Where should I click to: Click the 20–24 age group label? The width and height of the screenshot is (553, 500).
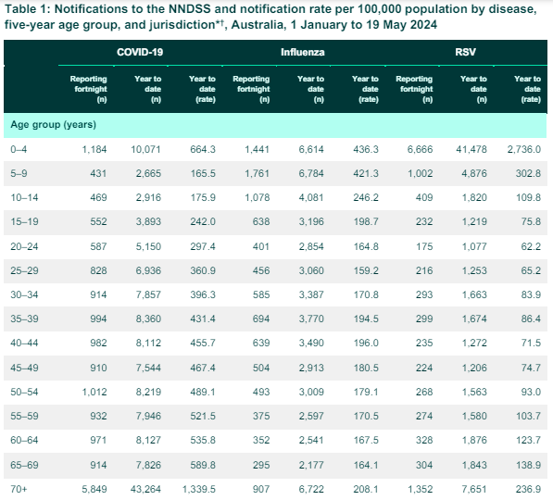tap(24, 246)
